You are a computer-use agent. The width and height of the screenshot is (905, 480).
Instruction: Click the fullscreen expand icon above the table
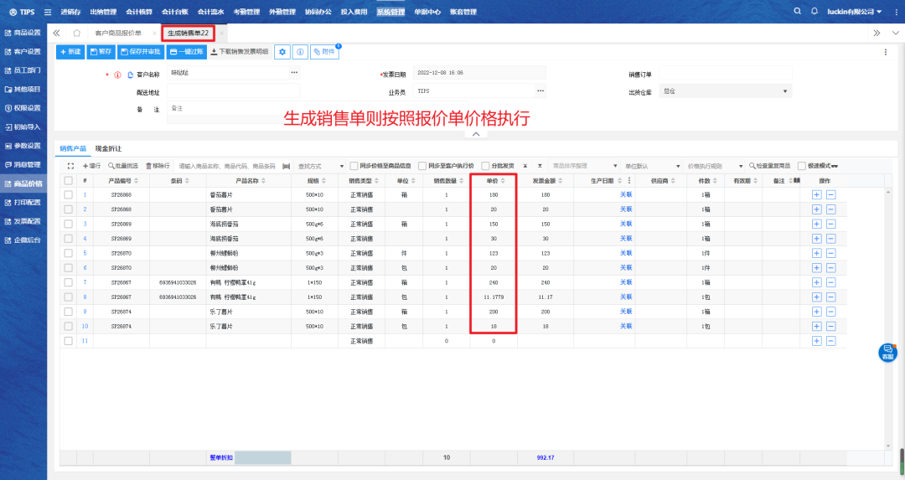(x=70, y=166)
